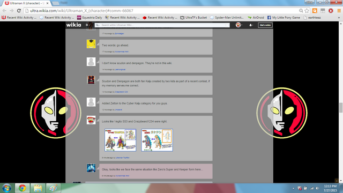Open Ultraman TopFan author link

123,158
